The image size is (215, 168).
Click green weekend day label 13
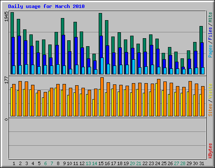click(88, 163)
